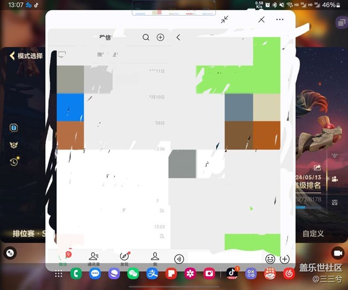The image size is (348, 290).
Task: Tap the voice input icon
Action: [x=179, y=259]
